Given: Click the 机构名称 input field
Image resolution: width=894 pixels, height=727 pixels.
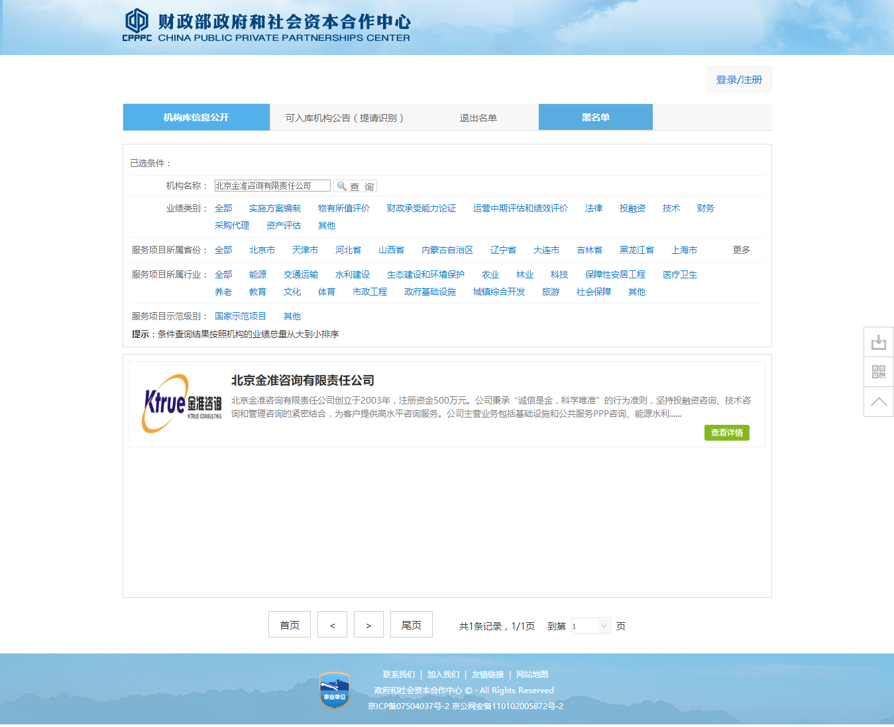Looking at the screenshot, I should tap(272, 186).
